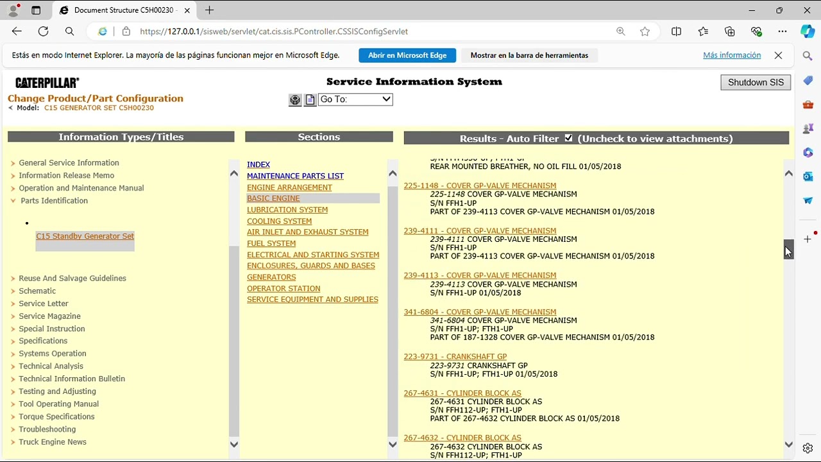Open 267-4631 CYLINDER BLOCK AS result
This screenshot has width=821, height=462.
tap(462, 393)
